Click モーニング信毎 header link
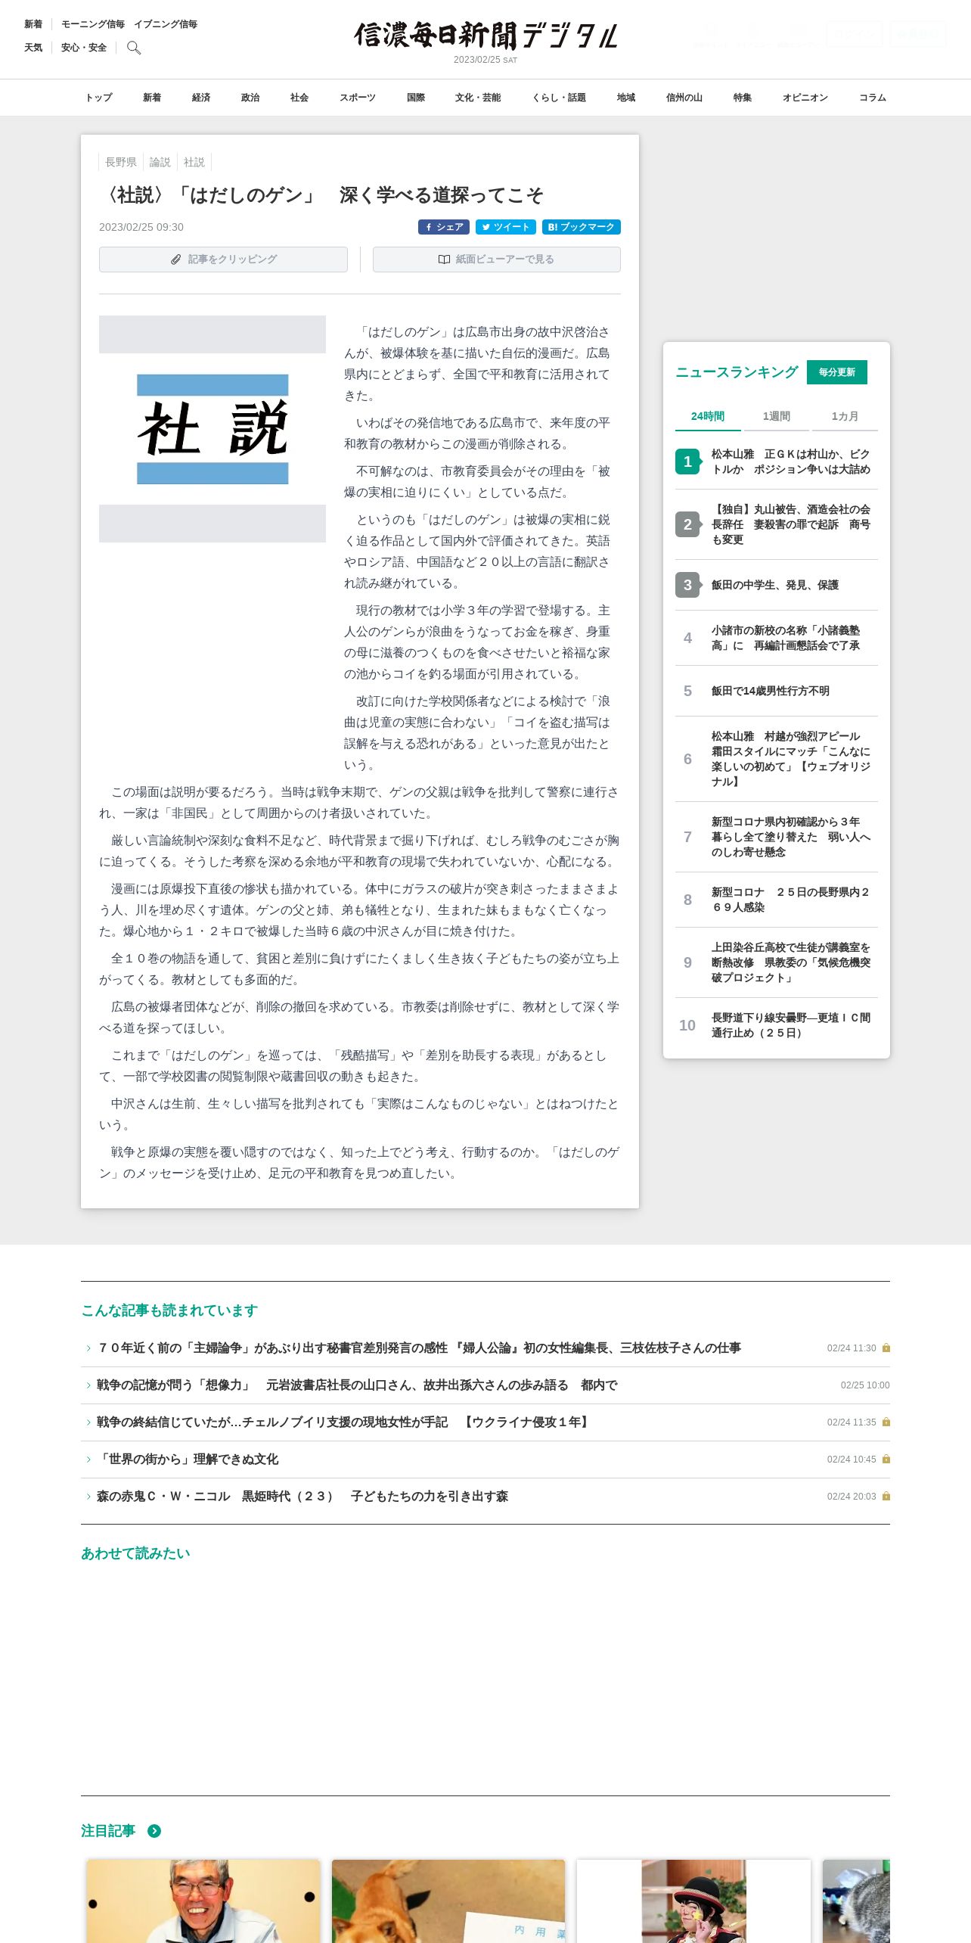971x1943 pixels. [x=93, y=24]
